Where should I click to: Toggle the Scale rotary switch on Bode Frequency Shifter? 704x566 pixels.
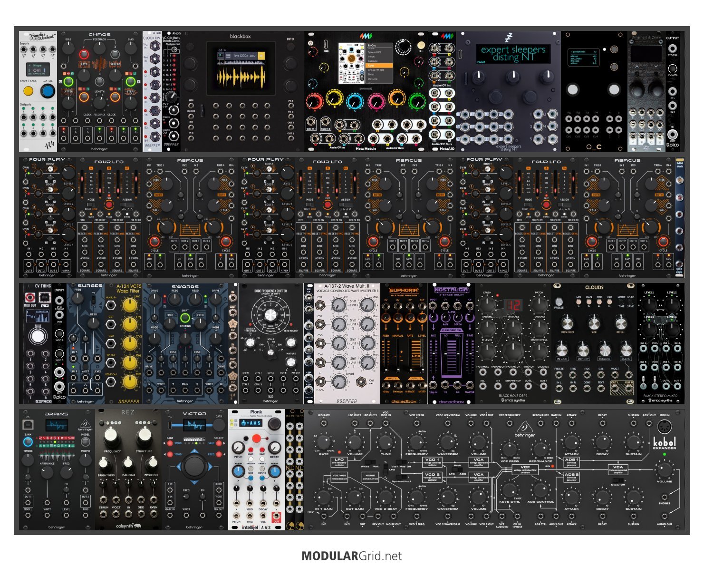point(270,352)
